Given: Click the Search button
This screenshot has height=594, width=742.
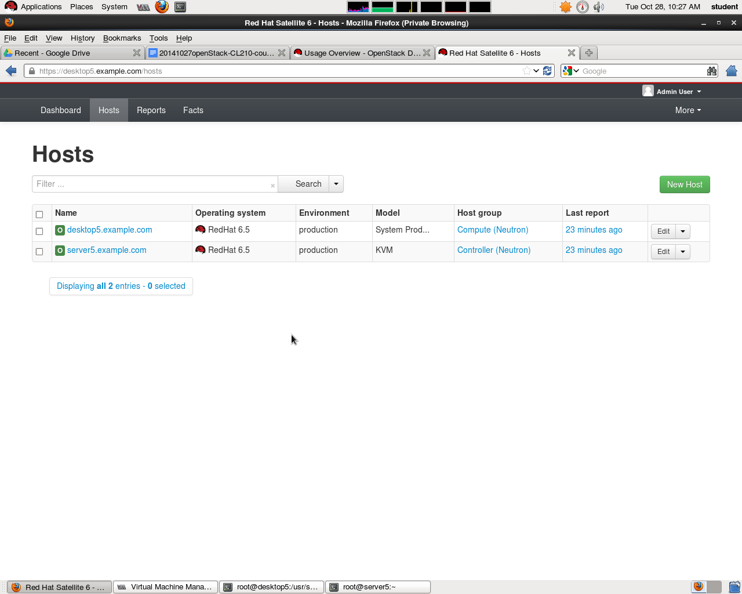Looking at the screenshot, I should [x=303, y=184].
